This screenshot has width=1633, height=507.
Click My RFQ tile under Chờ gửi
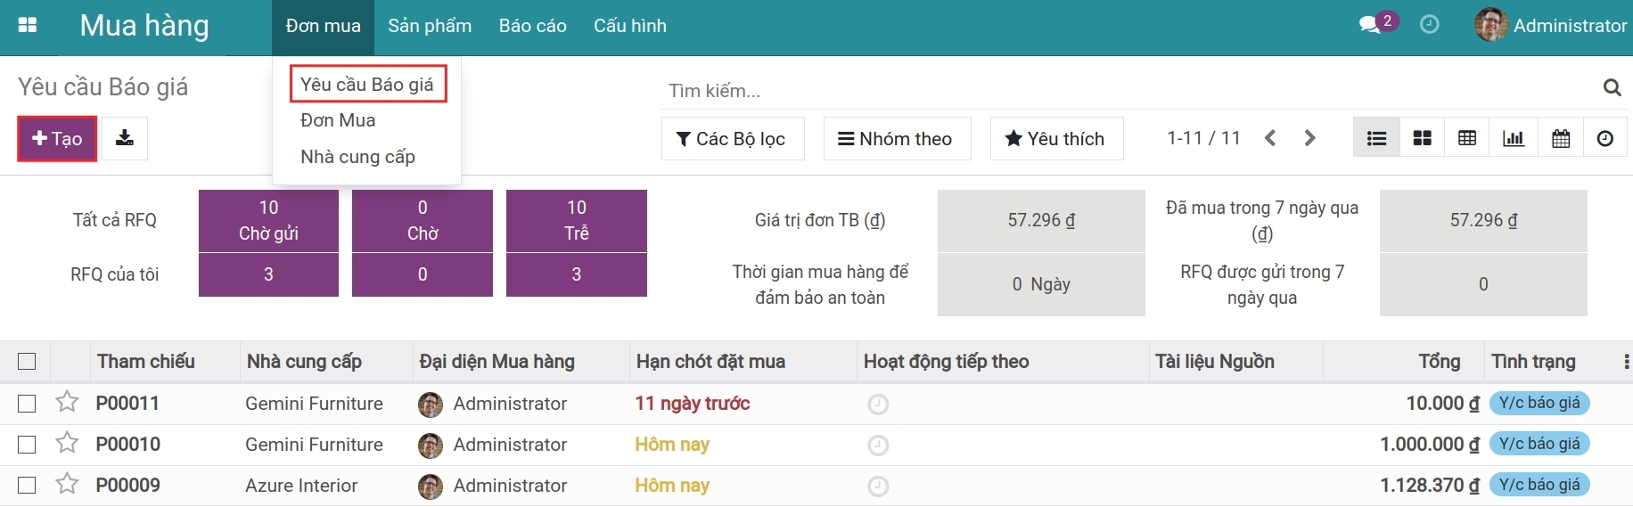click(268, 274)
